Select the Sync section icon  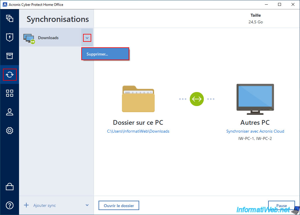pyautogui.click(x=10, y=75)
